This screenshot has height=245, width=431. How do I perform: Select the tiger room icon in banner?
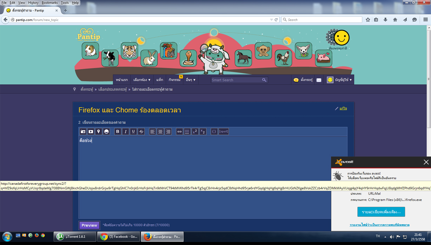click(x=129, y=51)
